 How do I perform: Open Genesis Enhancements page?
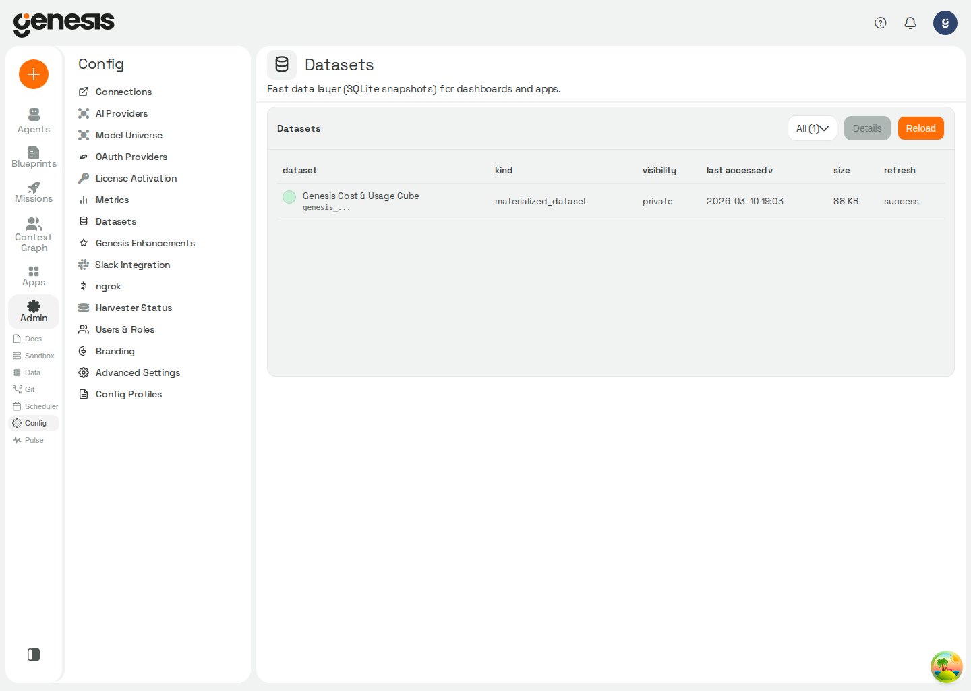136,243
